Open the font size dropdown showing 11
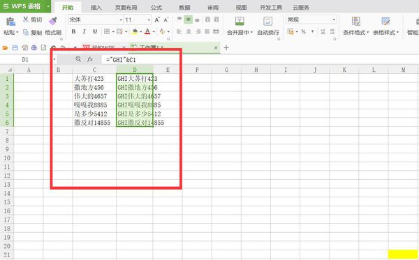419x260 pixels. 149,20
